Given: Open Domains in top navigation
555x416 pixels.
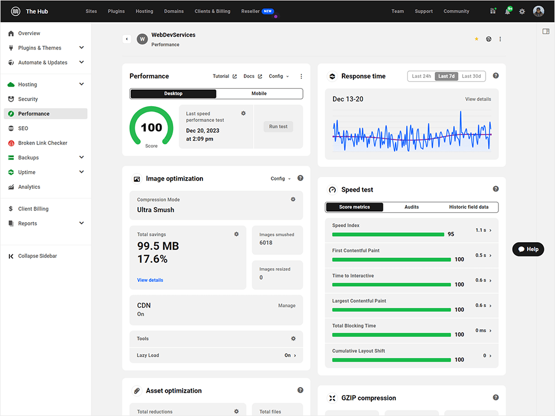Looking at the screenshot, I should (174, 11).
